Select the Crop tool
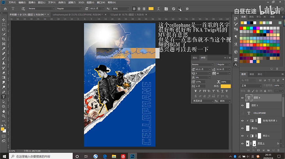The width and height of the screenshot is (285, 159). click(x=4, y=39)
